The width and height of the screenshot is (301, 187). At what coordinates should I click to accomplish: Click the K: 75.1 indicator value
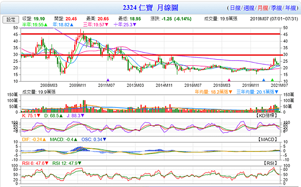[x=31, y=116]
